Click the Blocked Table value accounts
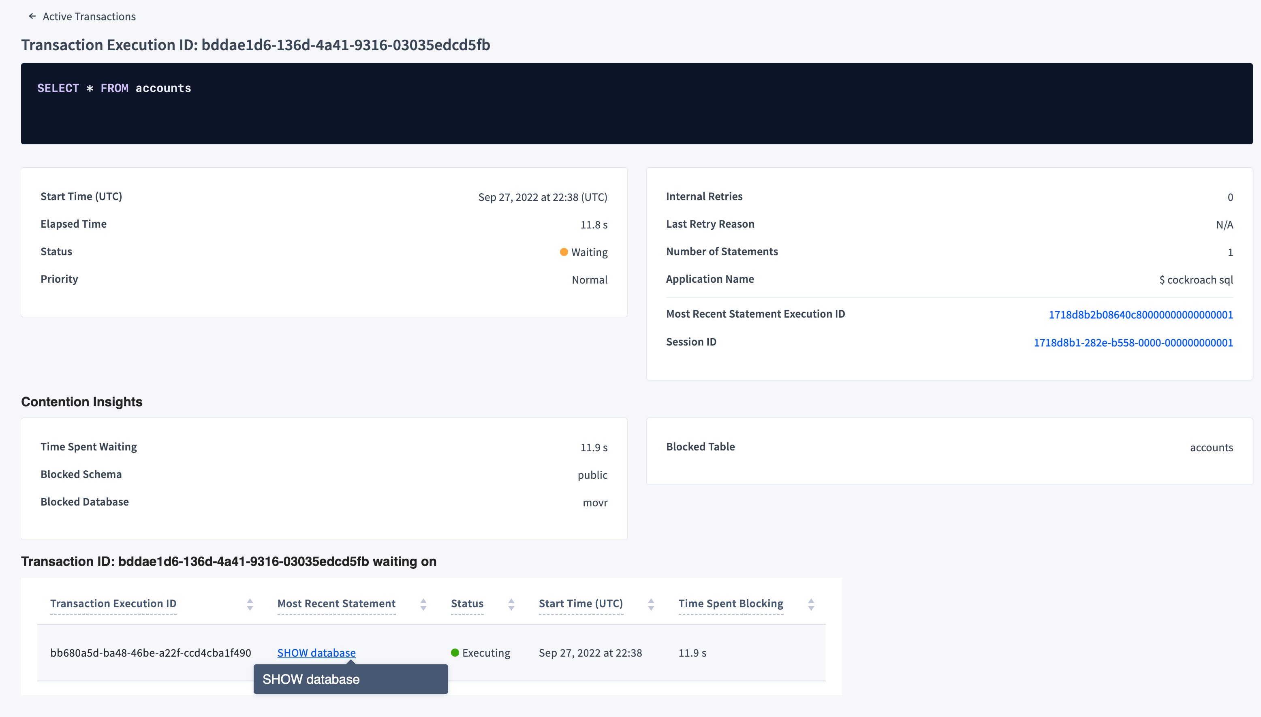Viewport: 1261px width, 717px height. tap(1211, 447)
